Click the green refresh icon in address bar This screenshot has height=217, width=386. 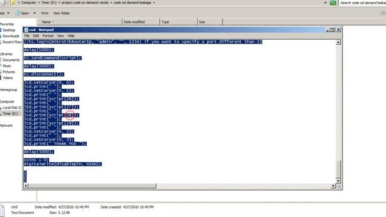[333, 2]
